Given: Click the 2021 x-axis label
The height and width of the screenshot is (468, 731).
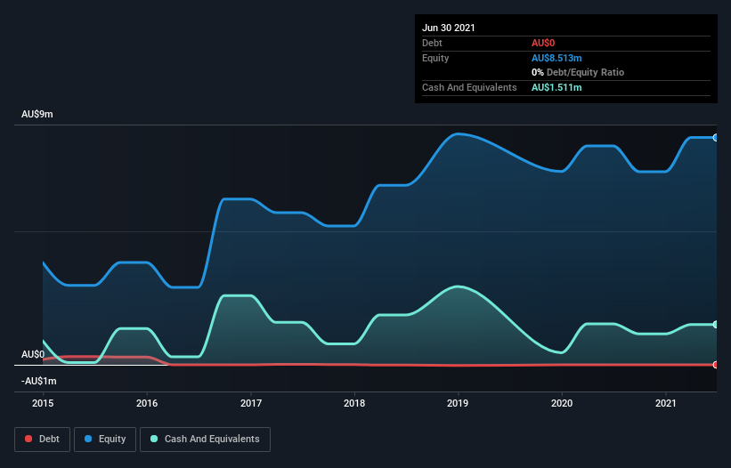Looking at the screenshot, I should 666,403.
